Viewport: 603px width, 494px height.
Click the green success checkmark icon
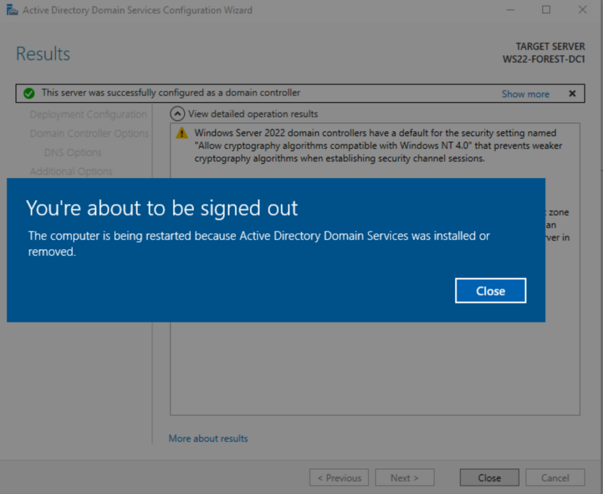29,94
